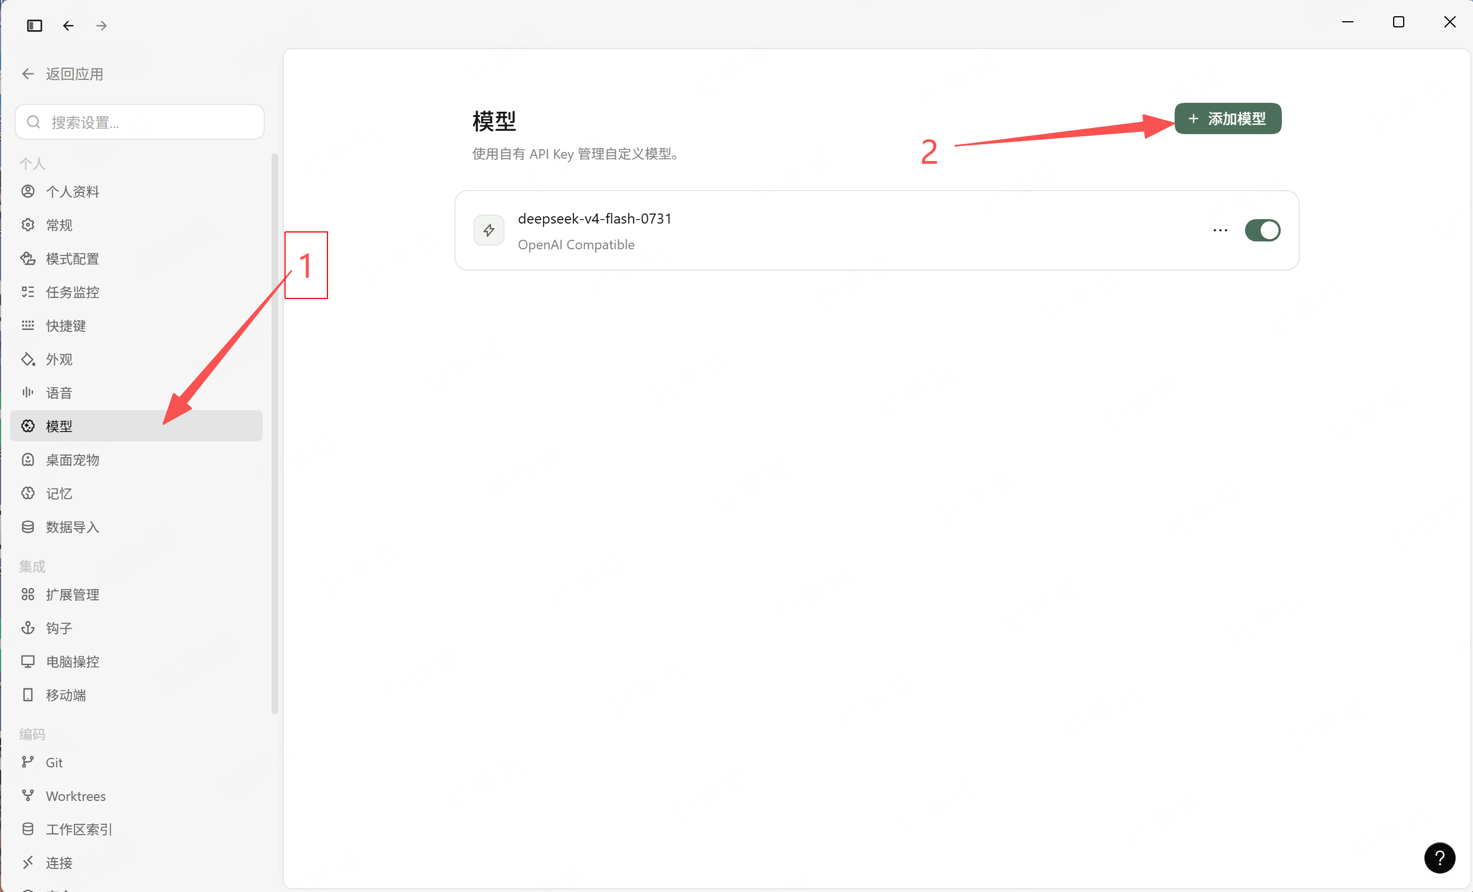This screenshot has height=892, width=1473.
Task: Click the 任务监控 checklist icon
Action: 28,292
